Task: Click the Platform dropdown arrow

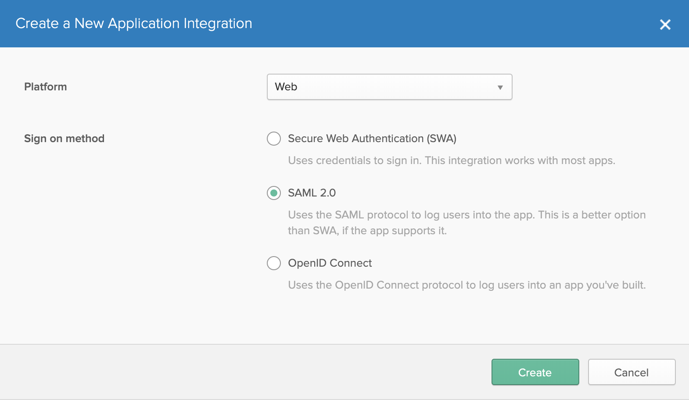Action: (500, 87)
